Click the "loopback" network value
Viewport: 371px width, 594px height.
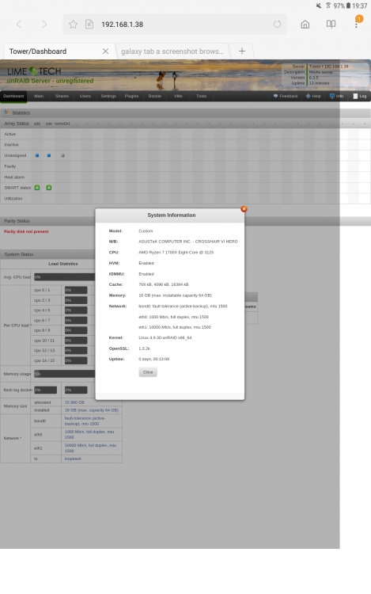tap(73, 459)
